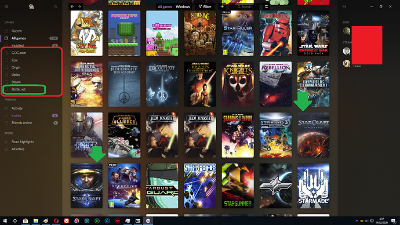The width and height of the screenshot is (400, 225).
Task: Open Knights of the Old Republic II cover
Action: point(238,84)
